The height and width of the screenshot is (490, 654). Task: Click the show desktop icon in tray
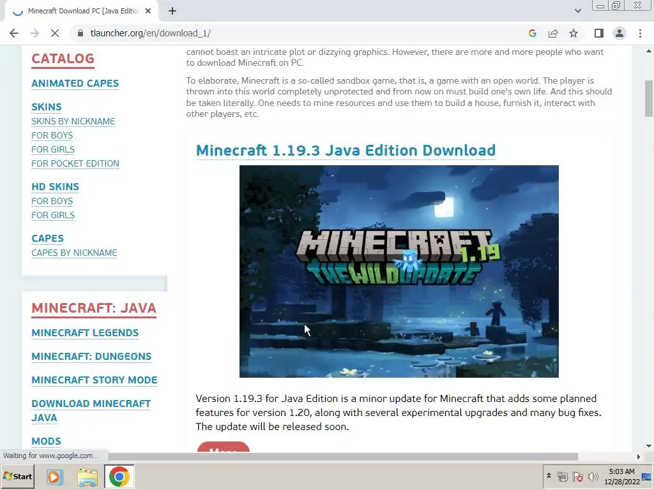pos(646,476)
